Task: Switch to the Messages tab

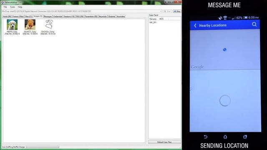Action: [x=48, y=17]
